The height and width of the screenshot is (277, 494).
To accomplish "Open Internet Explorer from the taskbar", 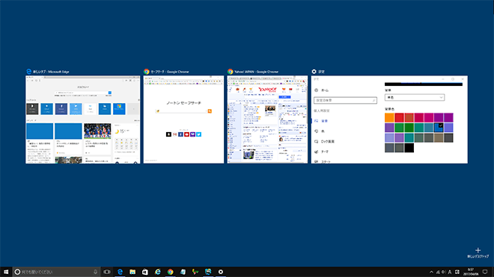I will click(x=157, y=272).
